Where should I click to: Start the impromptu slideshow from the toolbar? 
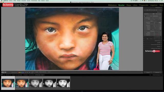click(30, 72)
